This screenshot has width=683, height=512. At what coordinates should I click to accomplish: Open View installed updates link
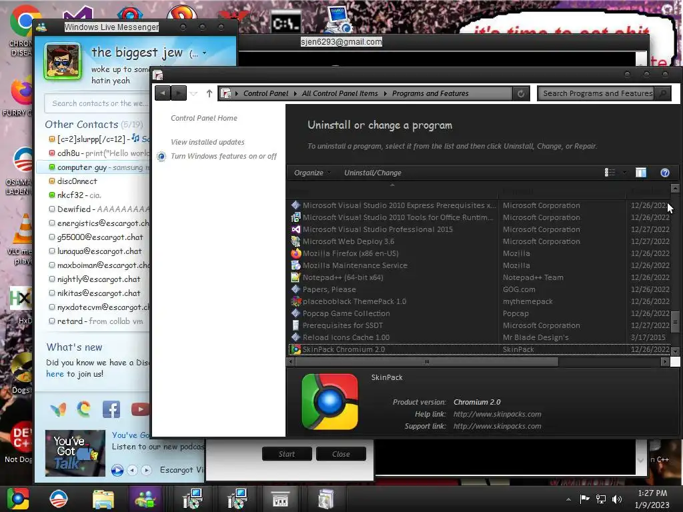pyautogui.click(x=207, y=142)
